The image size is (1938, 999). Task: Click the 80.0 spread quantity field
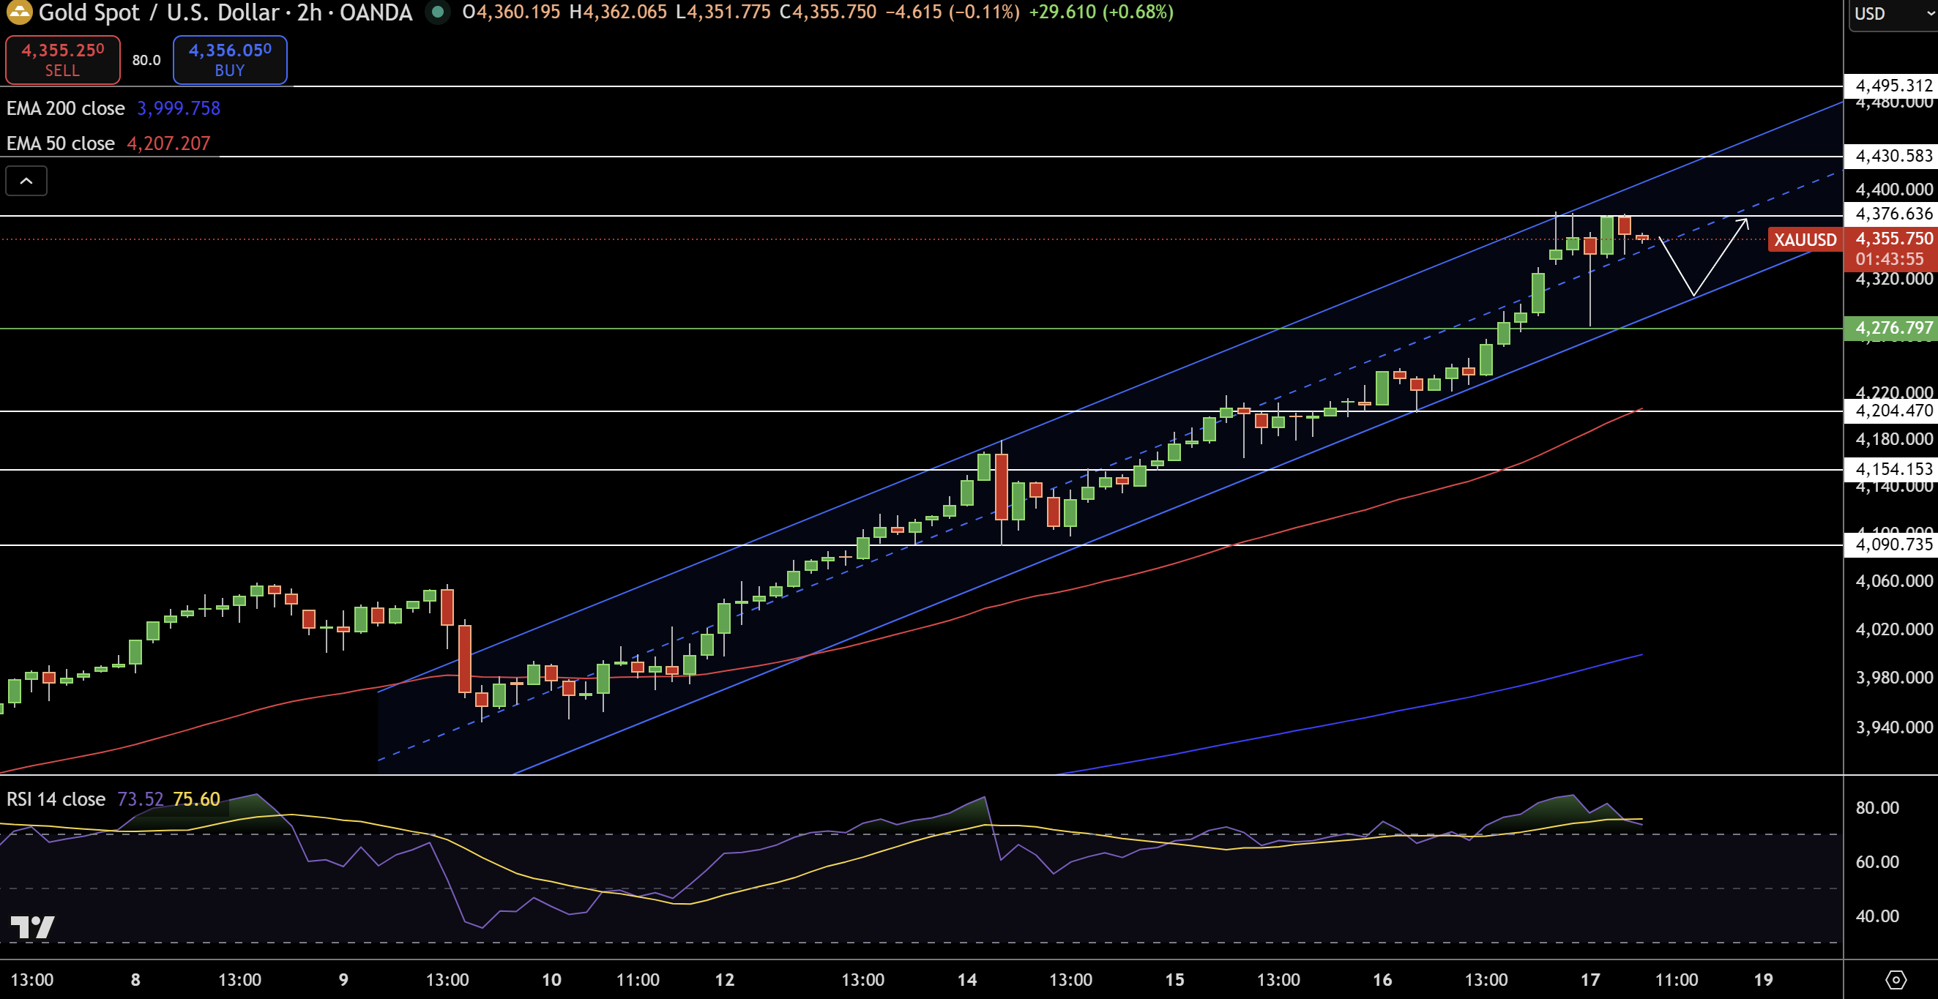146,60
